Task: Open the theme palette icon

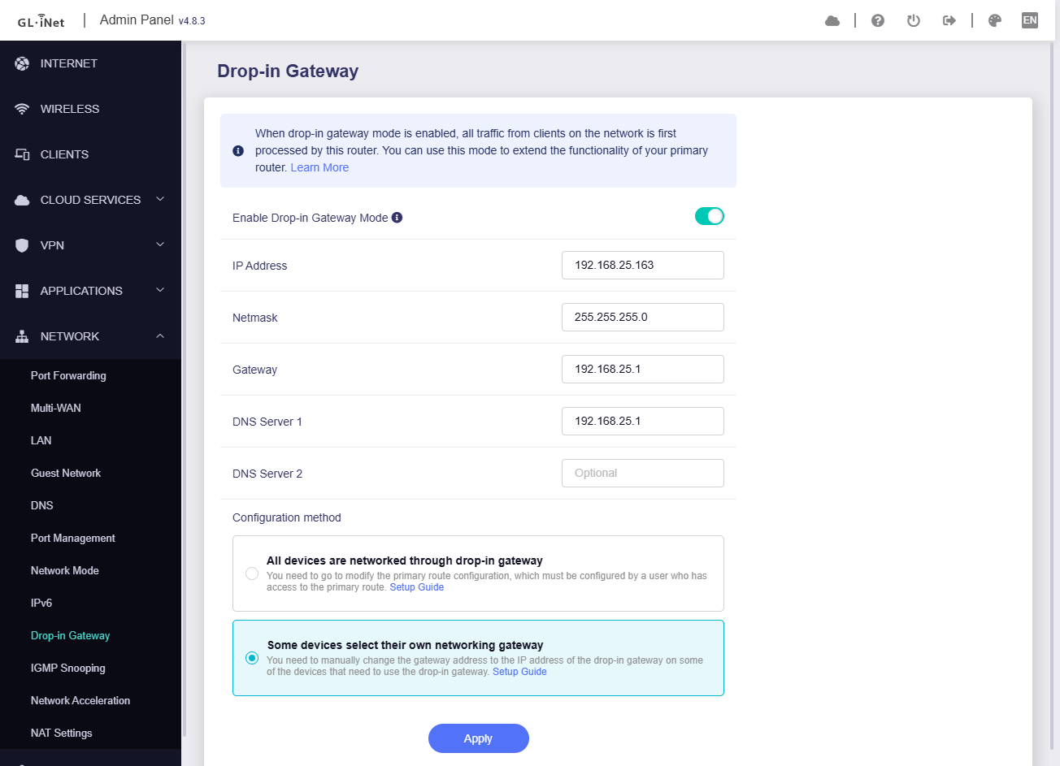Action: click(994, 20)
